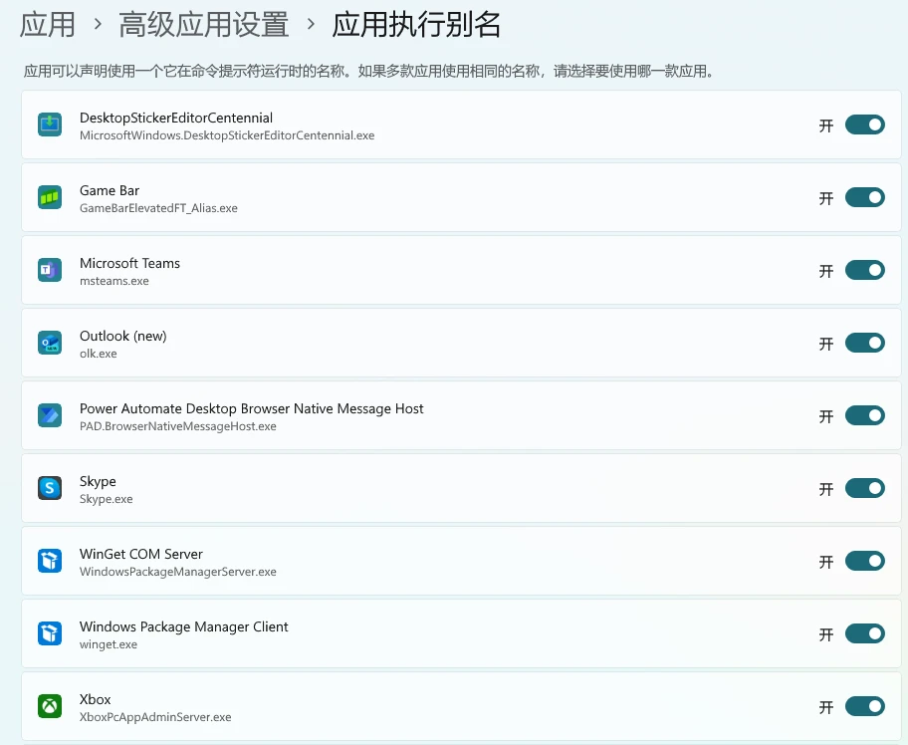The image size is (908, 745).
Task: Turn off DesktopStickerEditorCentennial alias toggle
Action: (x=864, y=124)
